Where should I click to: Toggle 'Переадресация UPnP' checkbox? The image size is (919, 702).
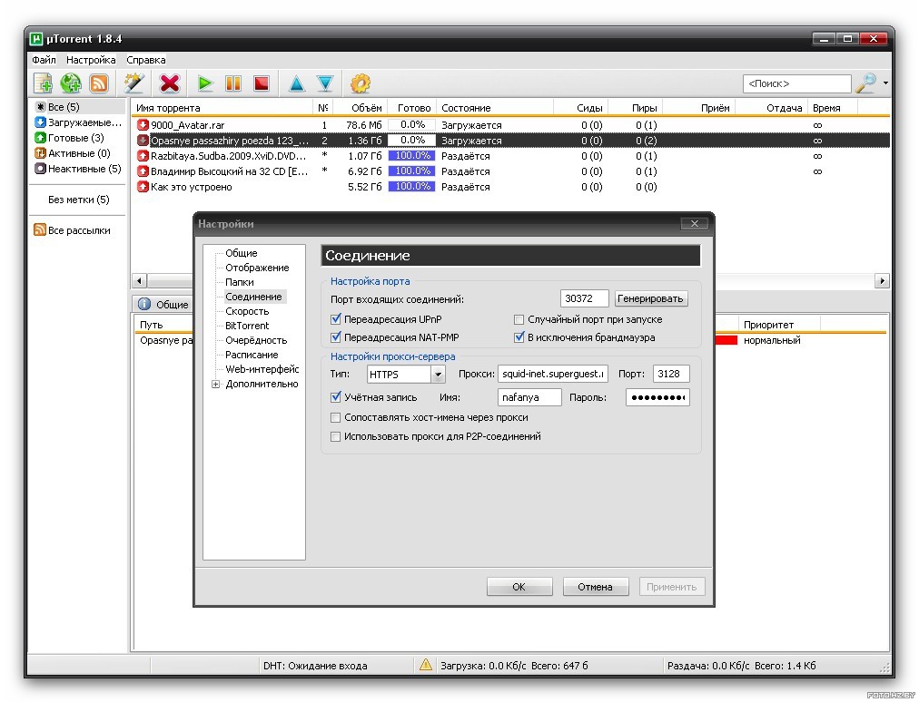pos(336,319)
